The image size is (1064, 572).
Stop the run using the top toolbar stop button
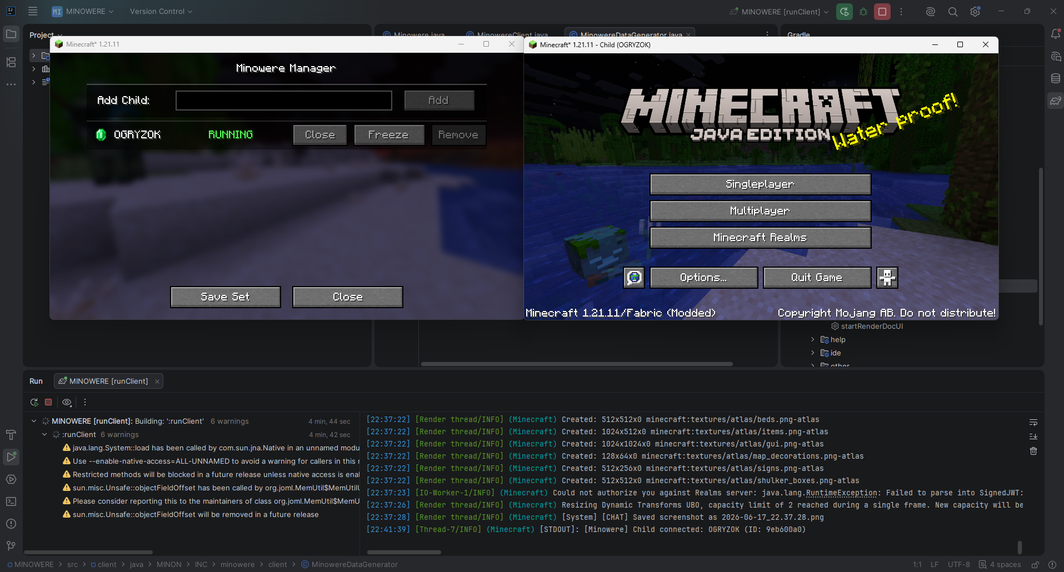pos(882,12)
